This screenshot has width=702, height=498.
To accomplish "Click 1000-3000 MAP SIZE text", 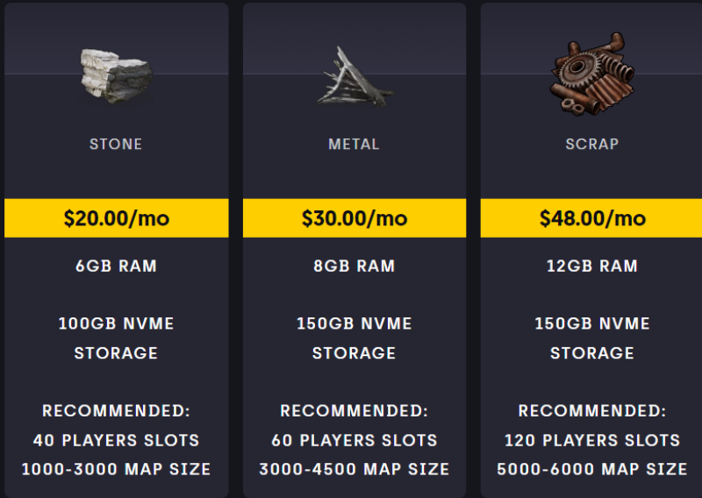I will click(117, 469).
